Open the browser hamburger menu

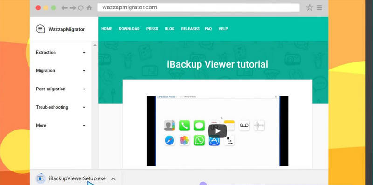click(319, 8)
